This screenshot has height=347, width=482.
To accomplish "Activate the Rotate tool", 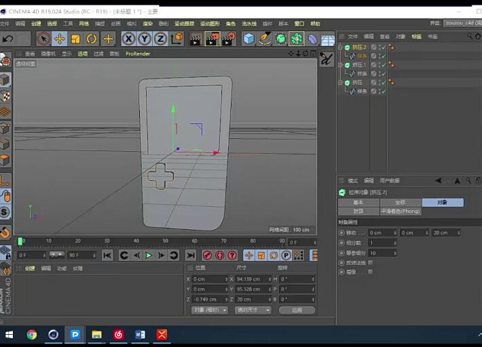I will (x=92, y=39).
